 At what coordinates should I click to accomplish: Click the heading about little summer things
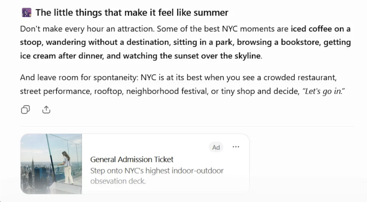[132, 13]
